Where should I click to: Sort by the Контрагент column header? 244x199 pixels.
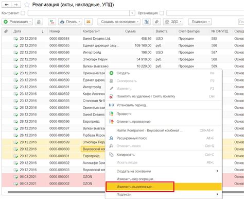pos(91,31)
